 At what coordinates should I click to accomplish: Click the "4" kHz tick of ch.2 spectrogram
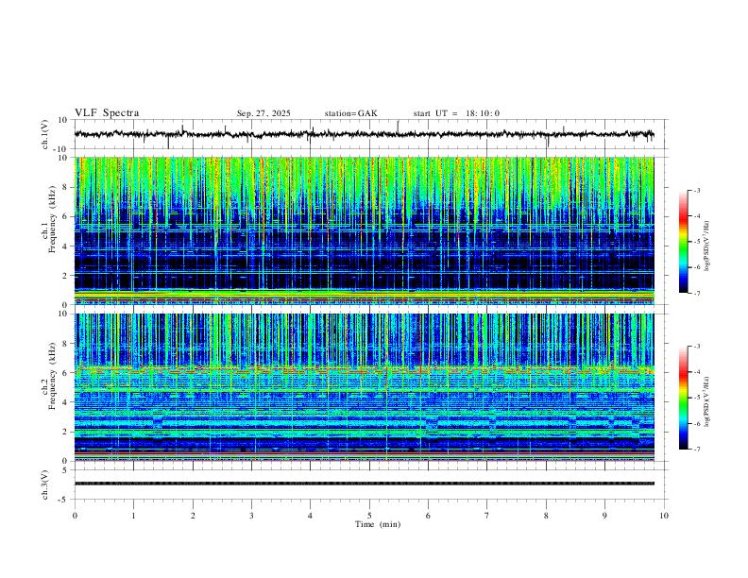click(x=66, y=402)
